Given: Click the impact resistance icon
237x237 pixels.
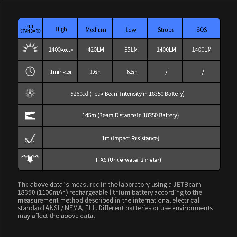Looking at the screenshot, I should (30, 138).
